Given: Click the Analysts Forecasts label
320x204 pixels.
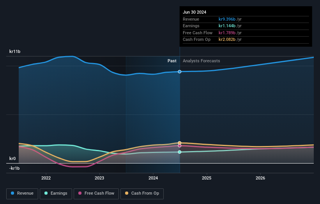Looking at the screenshot, I should click(202, 61).
